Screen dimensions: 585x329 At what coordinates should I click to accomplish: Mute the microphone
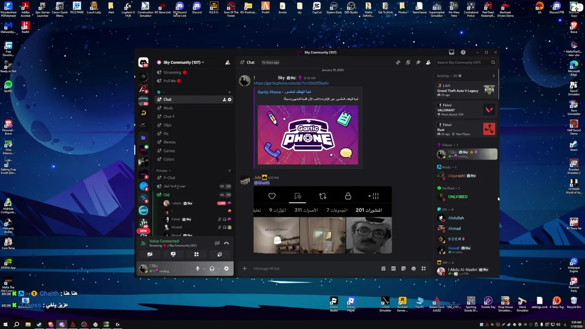coord(197,269)
